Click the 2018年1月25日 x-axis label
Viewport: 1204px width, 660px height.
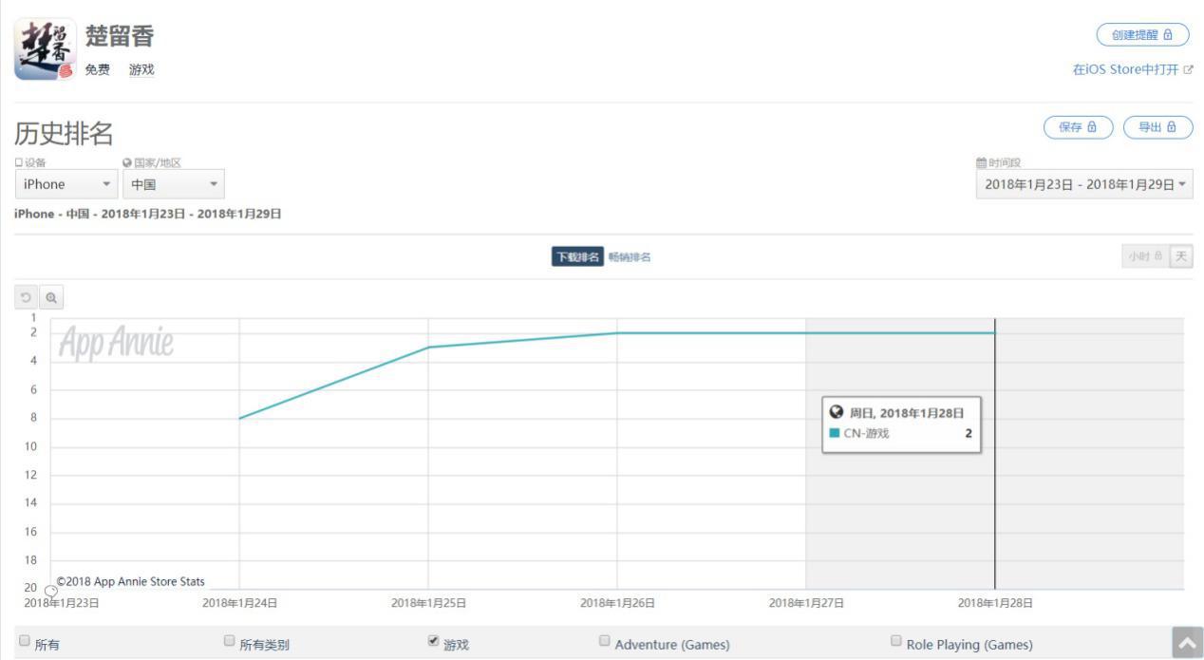(x=428, y=602)
